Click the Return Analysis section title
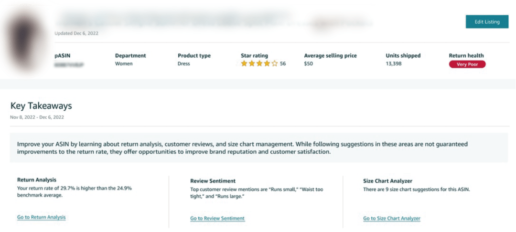The height and width of the screenshot is (232, 516). [37, 180]
